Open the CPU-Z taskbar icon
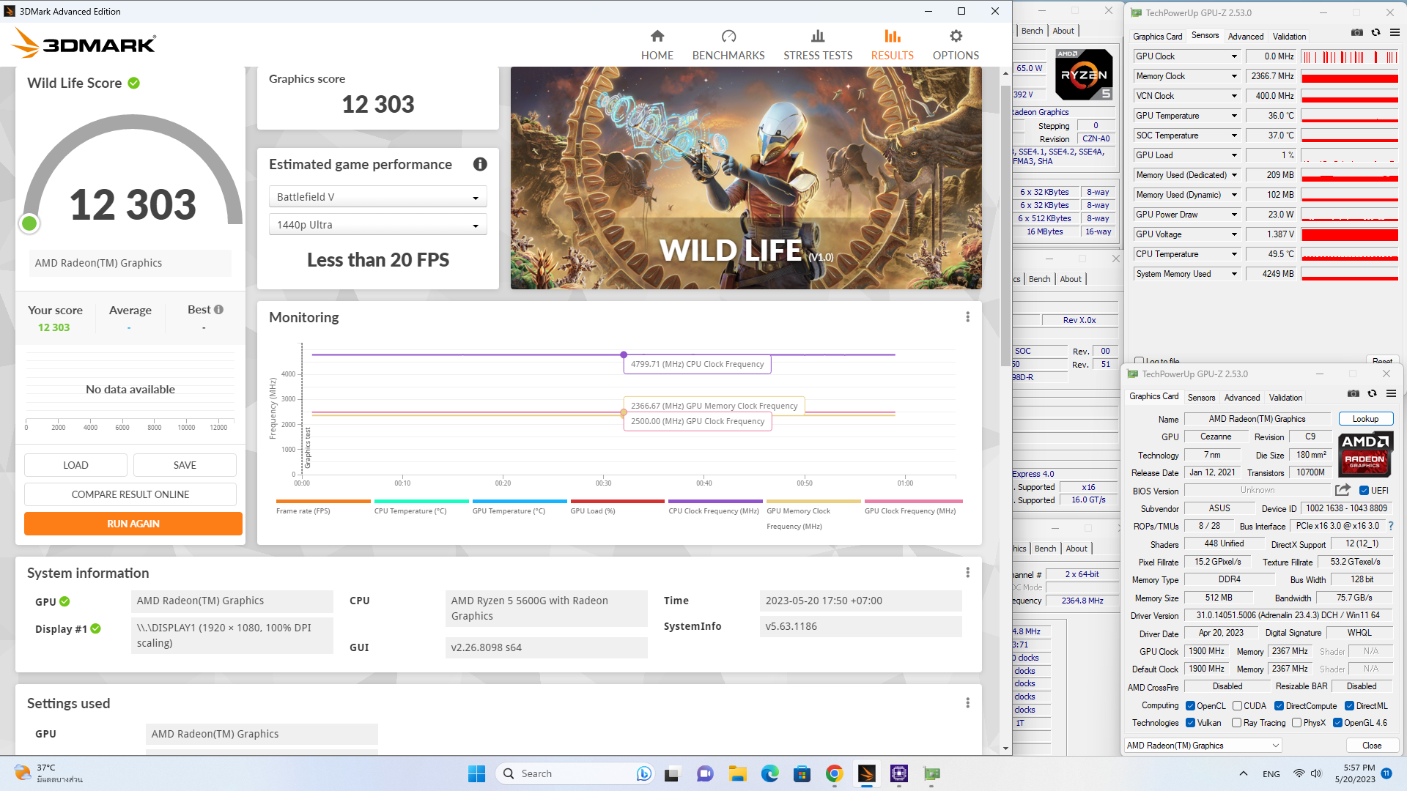This screenshot has height=791, width=1407. click(899, 773)
